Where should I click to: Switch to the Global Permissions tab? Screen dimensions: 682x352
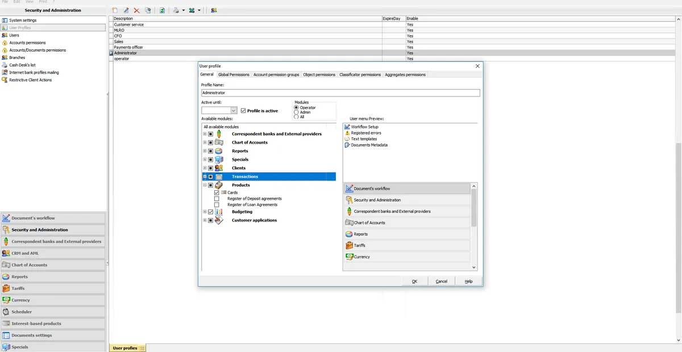pos(234,75)
